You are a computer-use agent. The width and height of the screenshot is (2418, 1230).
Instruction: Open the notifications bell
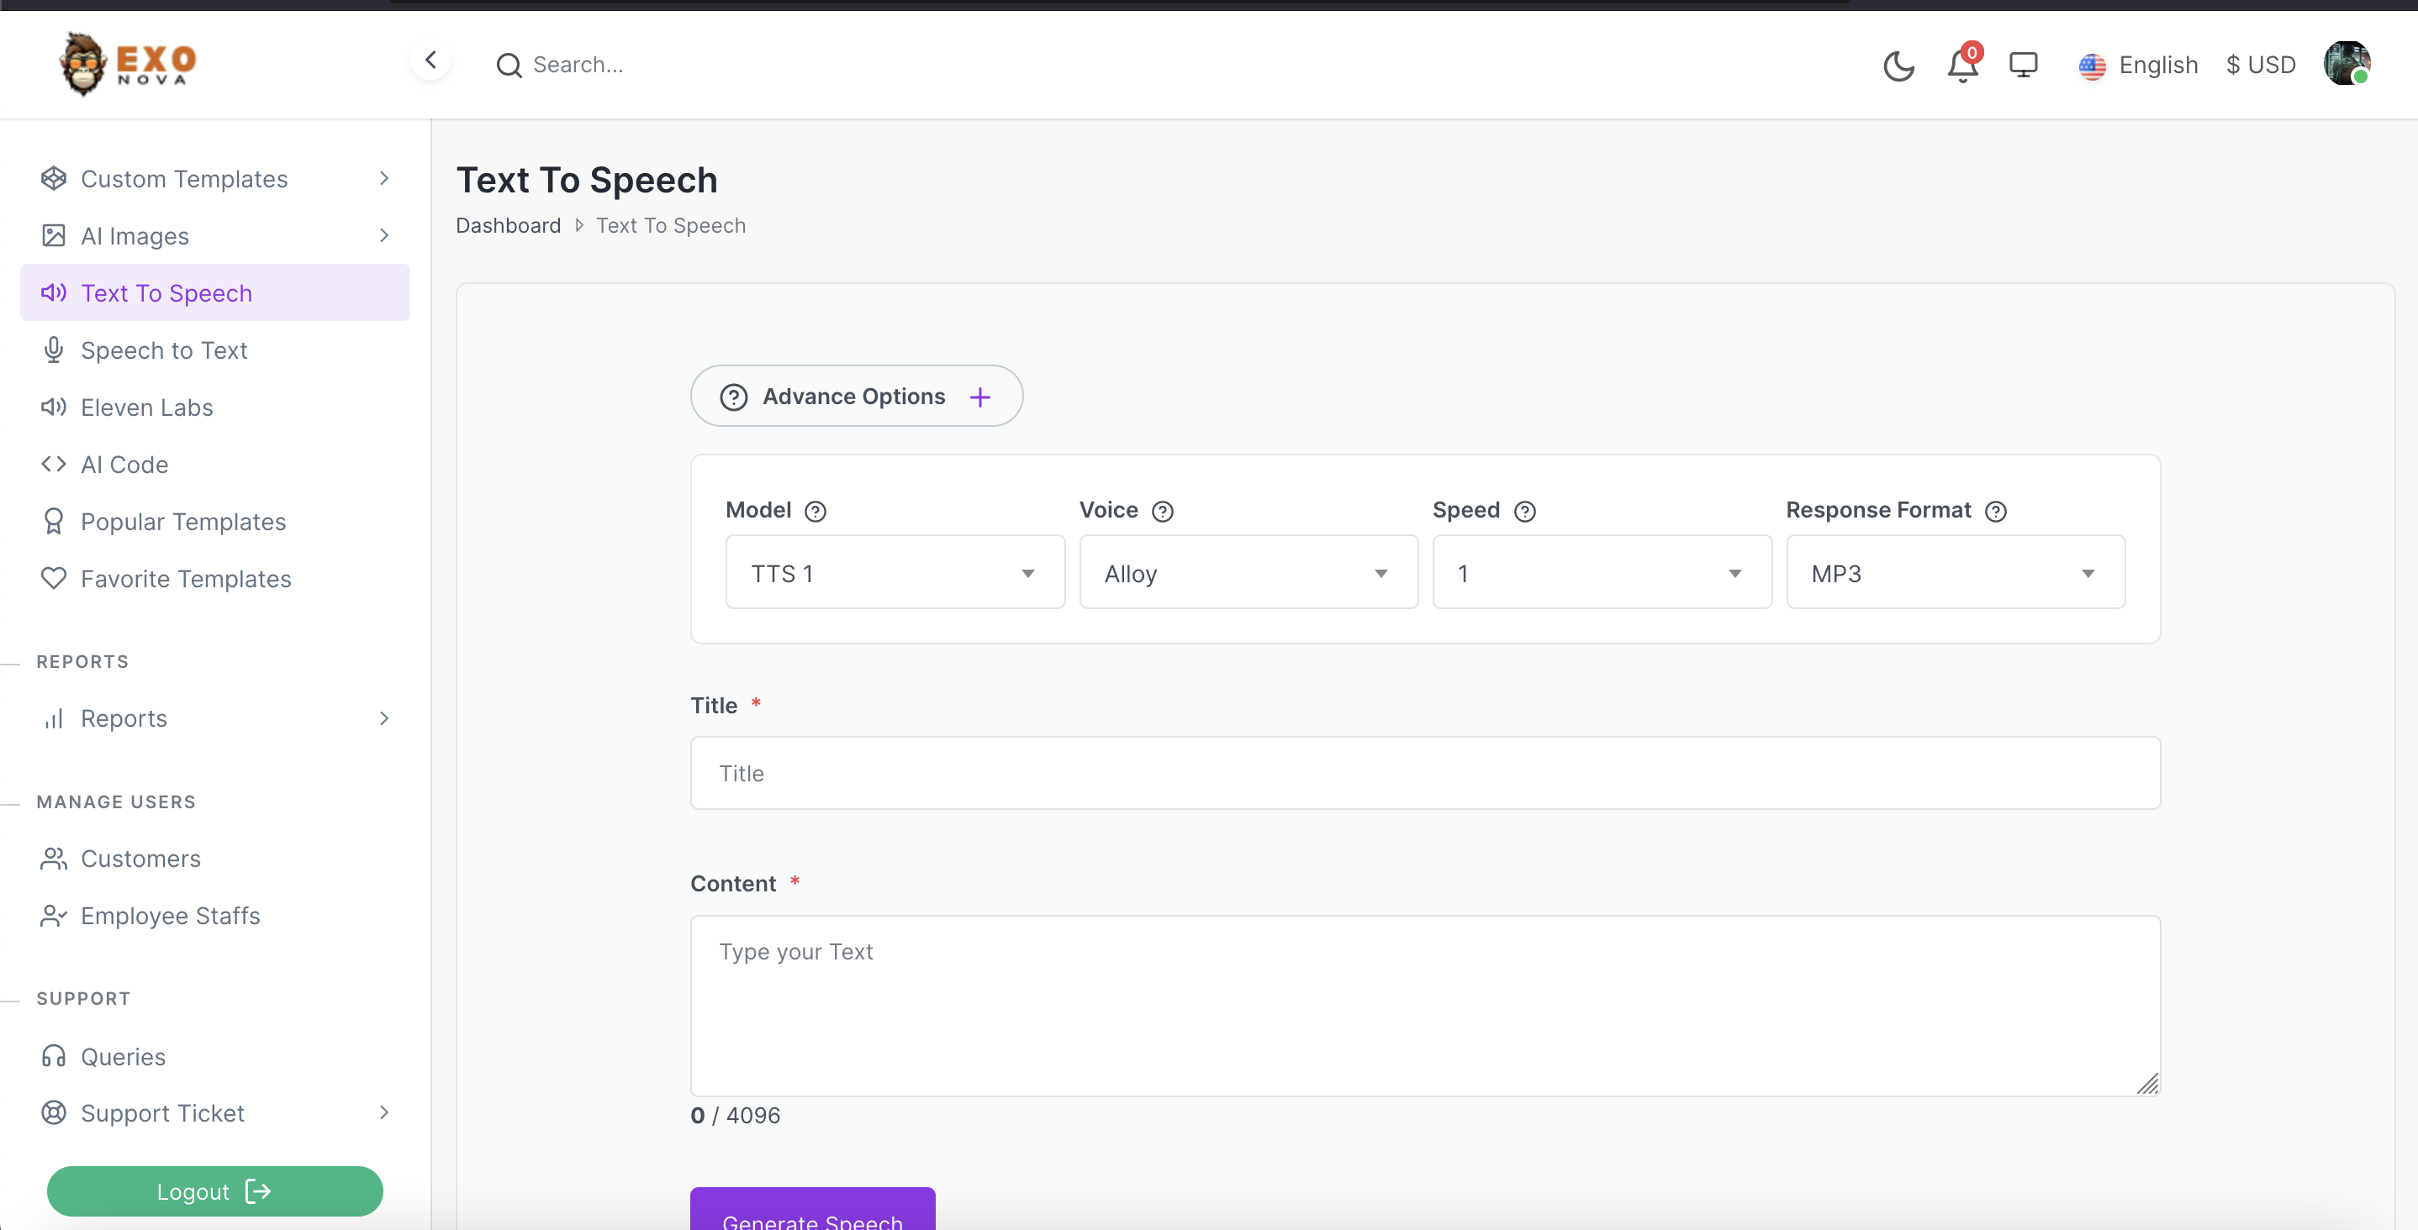[1961, 66]
